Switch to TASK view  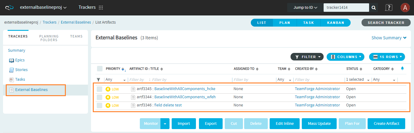point(308,23)
